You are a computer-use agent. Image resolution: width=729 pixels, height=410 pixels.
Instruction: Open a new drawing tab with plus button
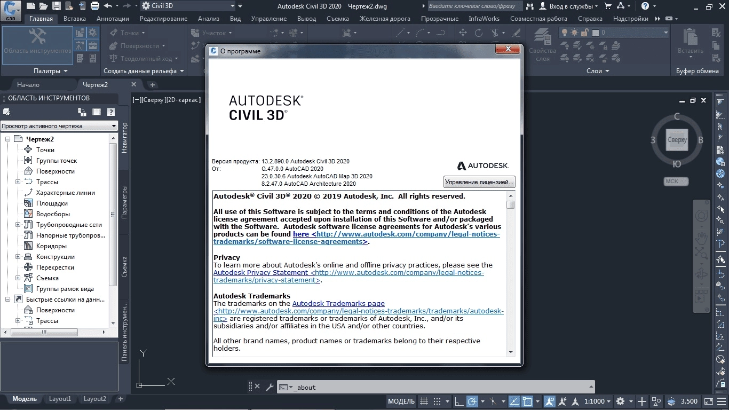coord(152,84)
